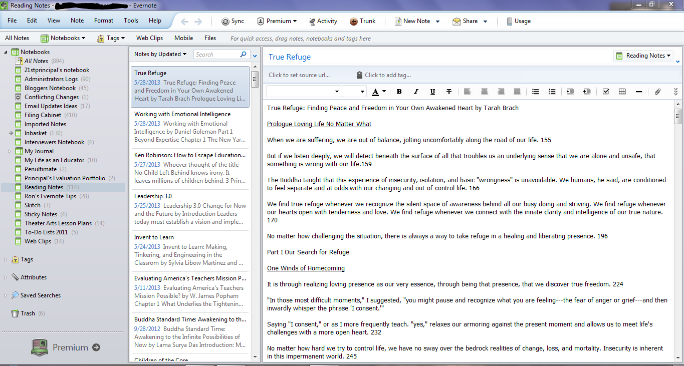Attach a file with the paperclip icon
The image size is (684, 366).
[x=657, y=92]
